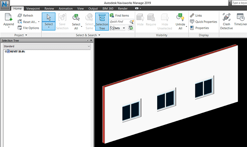Expand the Unhide All dropdown arrow

(186, 26)
